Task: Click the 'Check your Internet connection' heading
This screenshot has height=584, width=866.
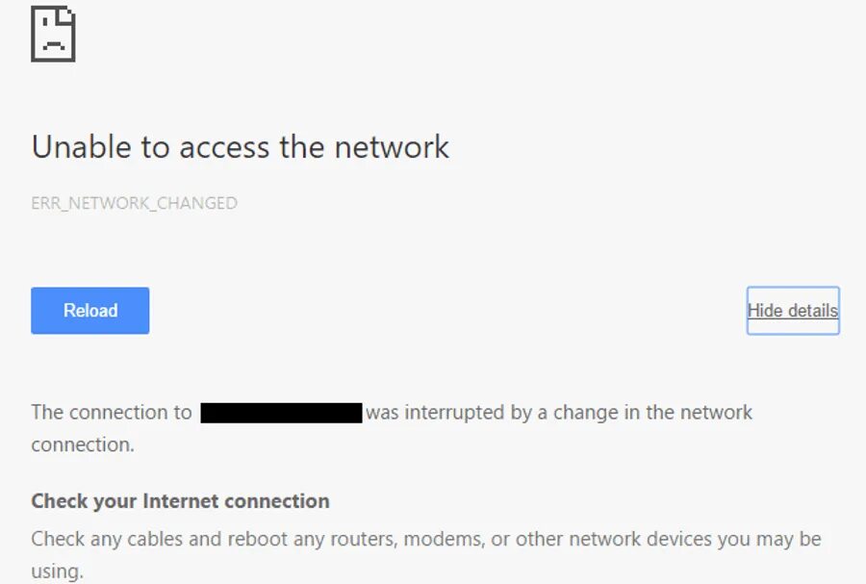Action: click(180, 501)
